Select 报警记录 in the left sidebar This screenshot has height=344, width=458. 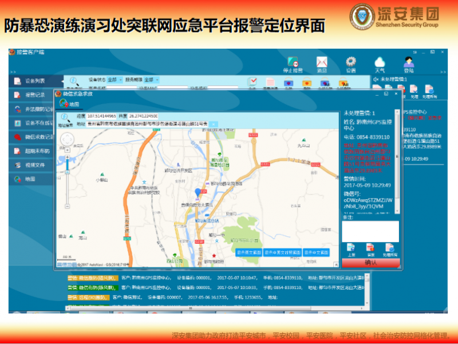(34, 95)
